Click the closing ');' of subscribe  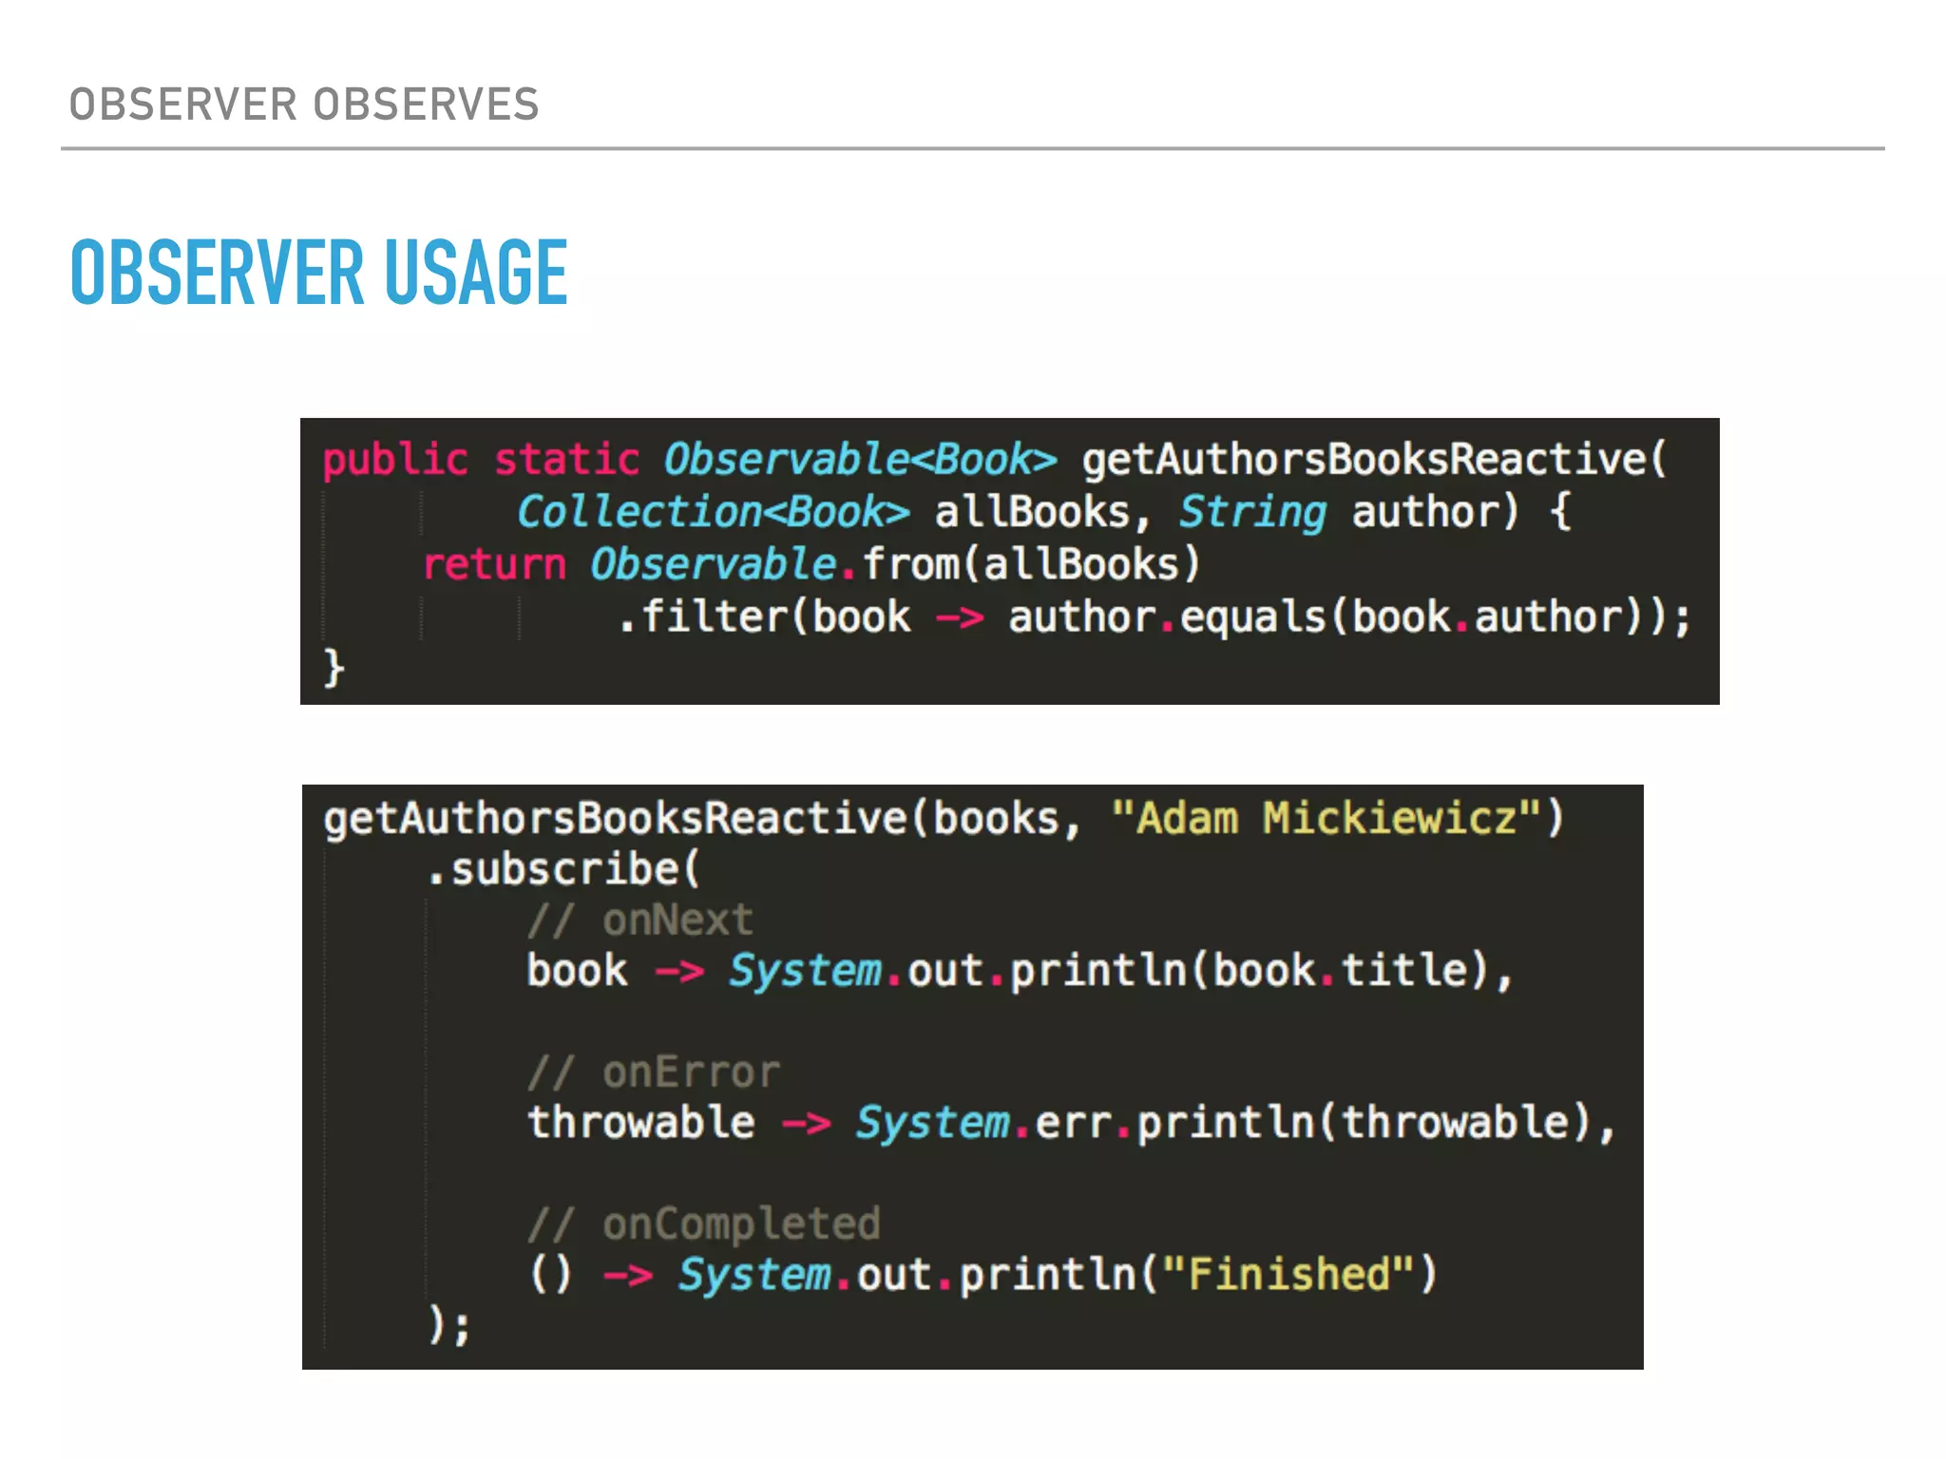coord(449,1325)
